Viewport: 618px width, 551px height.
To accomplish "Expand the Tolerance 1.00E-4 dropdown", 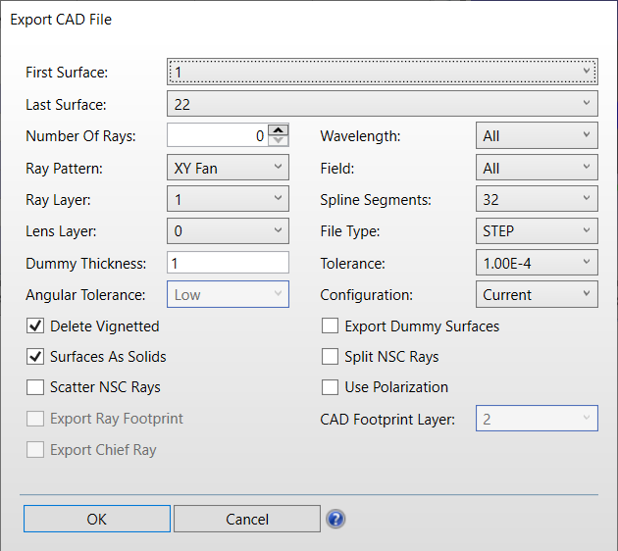I will [x=537, y=263].
